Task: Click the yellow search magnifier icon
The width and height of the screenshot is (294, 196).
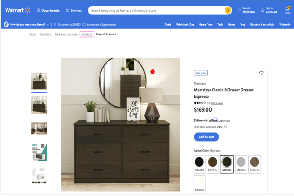Action: 227,10
